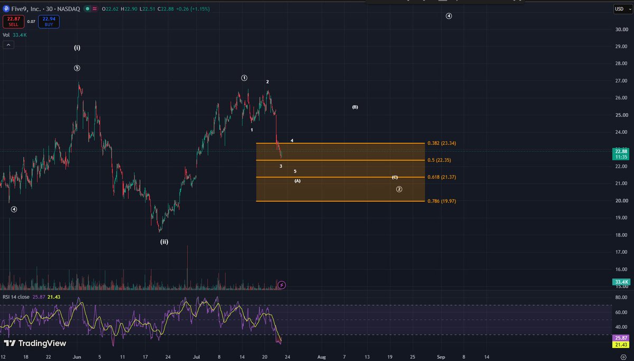This screenshot has width=634, height=361.
Task: Click the Sep label on time axis
Action: [441, 357]
